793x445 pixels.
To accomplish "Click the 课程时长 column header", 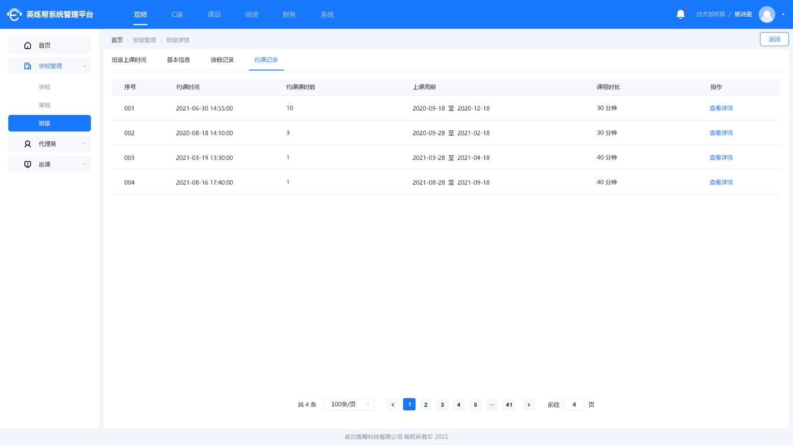I will pos(608,87).
